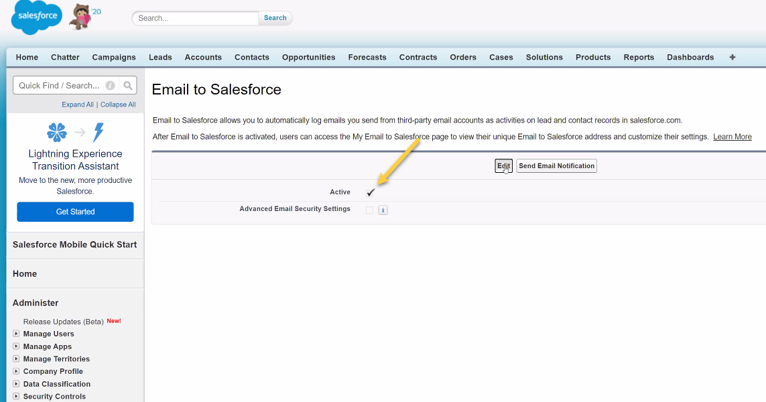Open the Dashboards tab
This screenshot has height=402, width=766.
690,57
